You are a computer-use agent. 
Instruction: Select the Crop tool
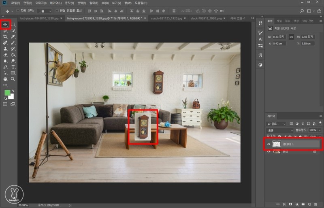click(x=6, y=36)
